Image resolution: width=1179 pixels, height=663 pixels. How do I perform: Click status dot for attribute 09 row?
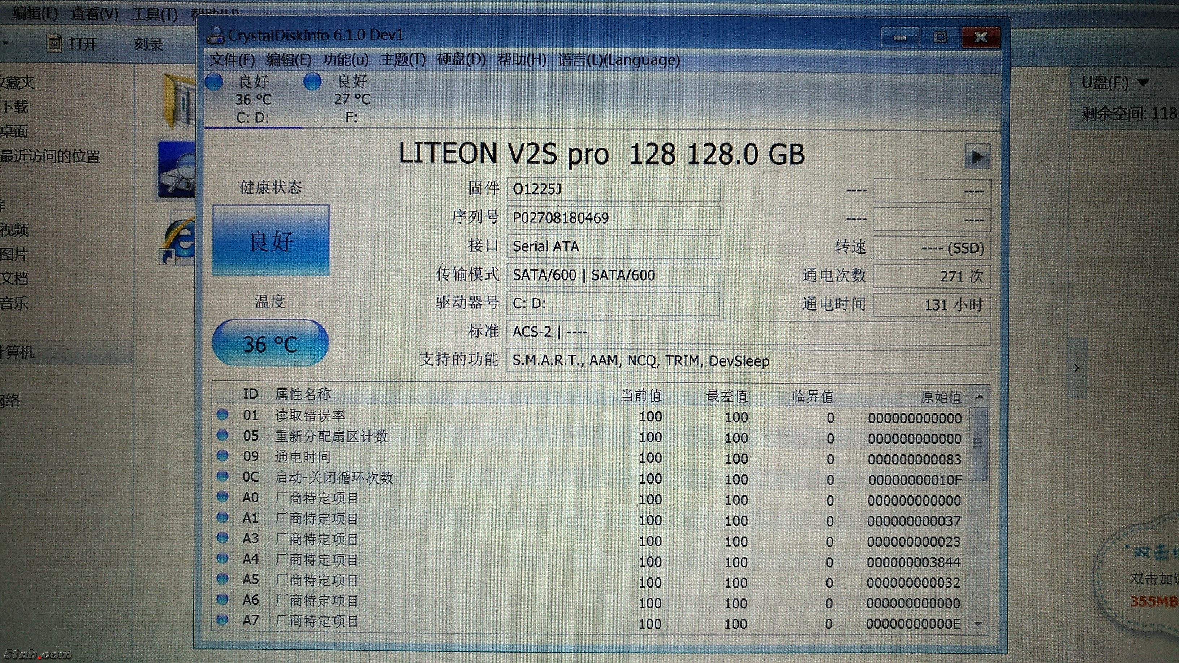pos(223,456)
